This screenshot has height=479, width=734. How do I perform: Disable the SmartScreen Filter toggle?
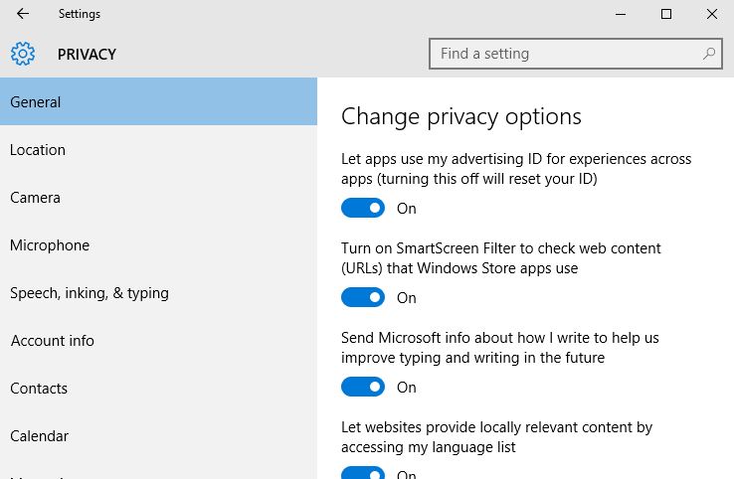click(363, 297)
